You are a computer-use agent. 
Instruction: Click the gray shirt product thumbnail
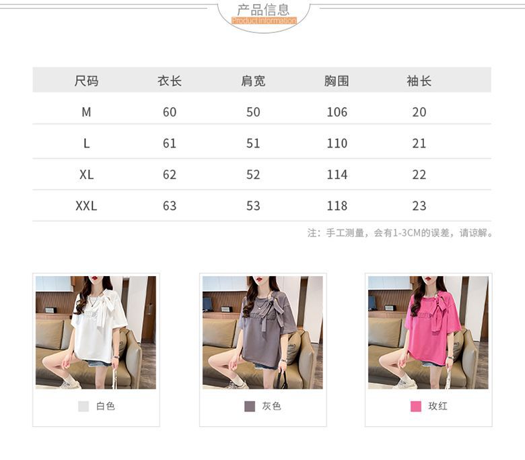(262, 332)
